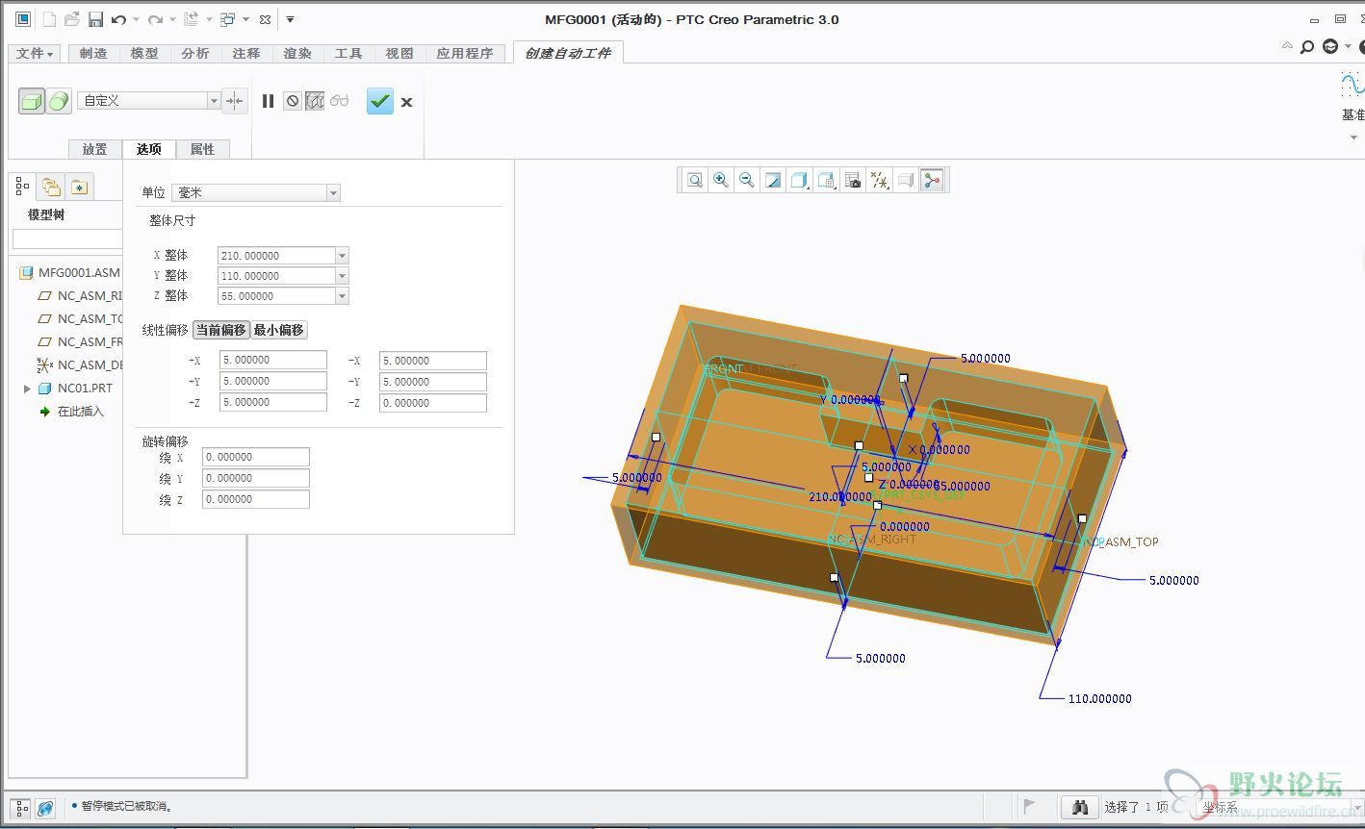Open the Y 整体 dropdown arrow
The width and height of the screenshot is (1365, 829).
point(342,276)
